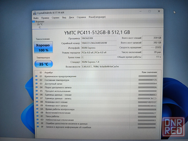This screenshot has height=141, width=188.
Task: Open the Справка menu
Action: 81,17
